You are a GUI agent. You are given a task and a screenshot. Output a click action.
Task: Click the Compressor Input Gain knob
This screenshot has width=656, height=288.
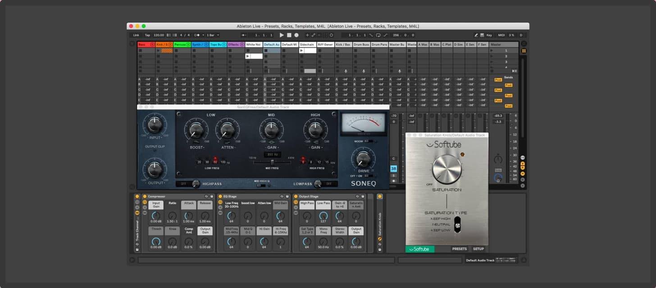coord(156,216)
